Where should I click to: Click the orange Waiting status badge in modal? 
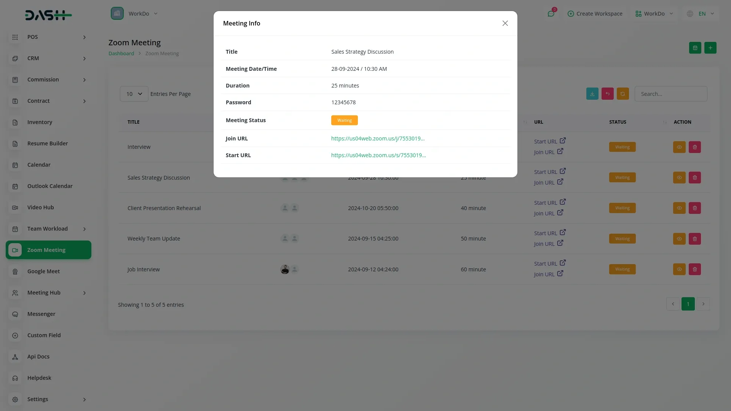pyautogui.click(x=344, y=120)
